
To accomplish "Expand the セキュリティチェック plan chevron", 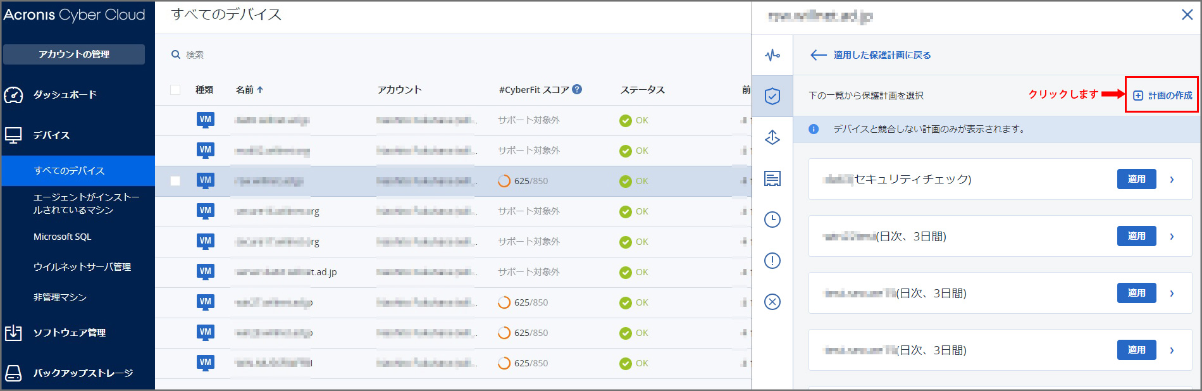I will [x=1172, y=180].
